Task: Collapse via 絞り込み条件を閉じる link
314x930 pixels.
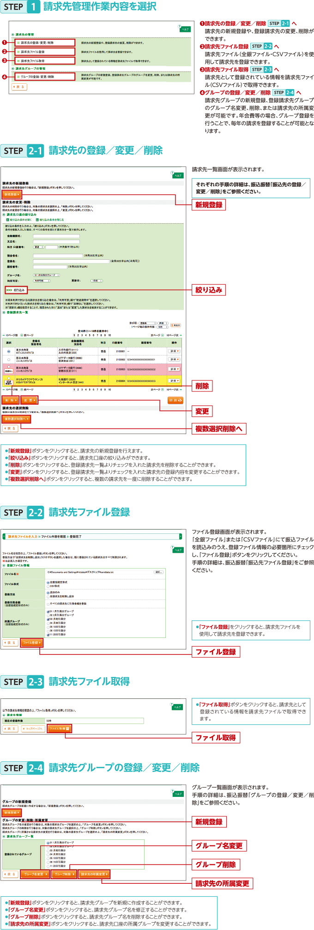Action: [50, 220]
